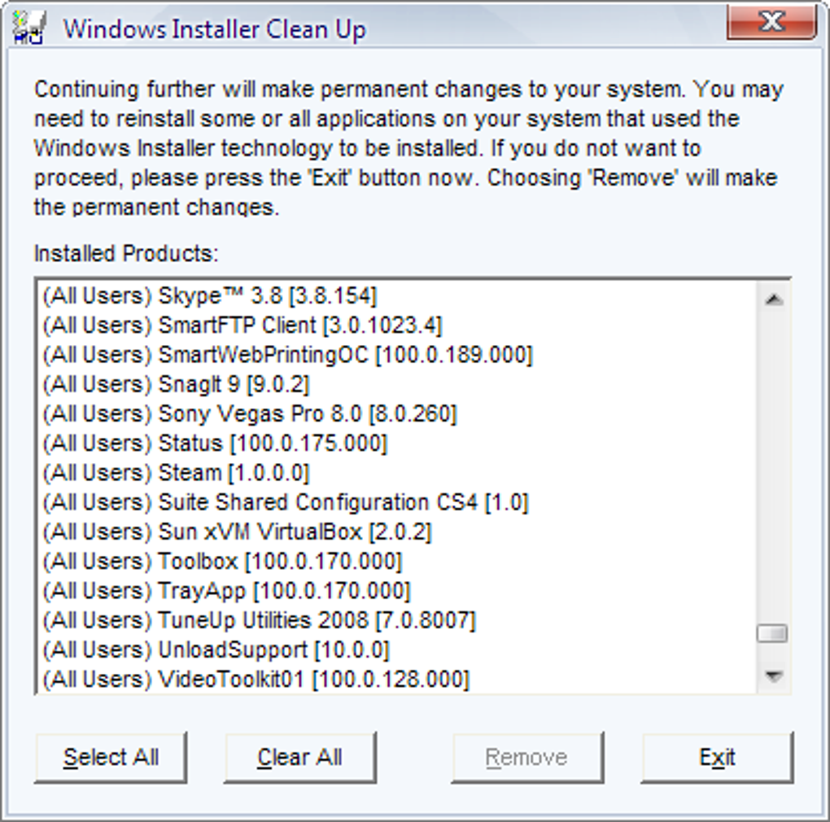This screenshot has height=822, width=830.
Task: Click the scrollbar down arrow
Action: coord(774,676)
